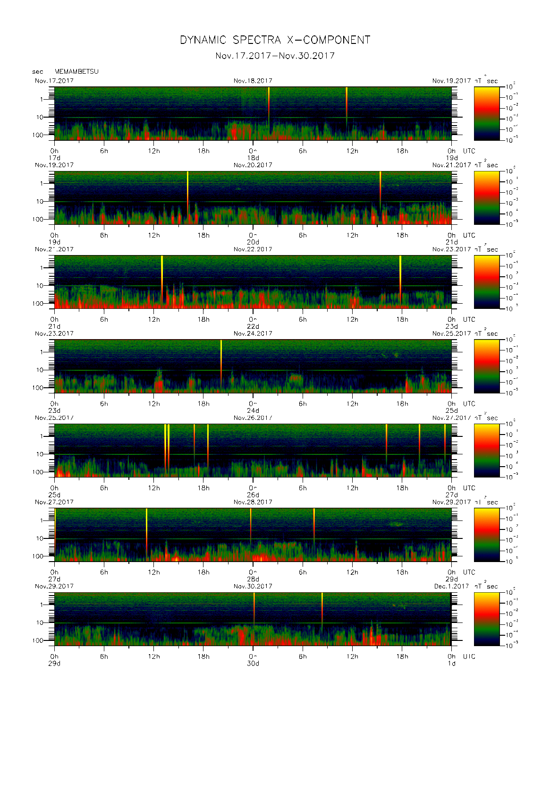Click the "nT² sec" unit label above the top color bar
This screenshot has width=550, height=793.
pyautogui.click(x=486, y=80)
